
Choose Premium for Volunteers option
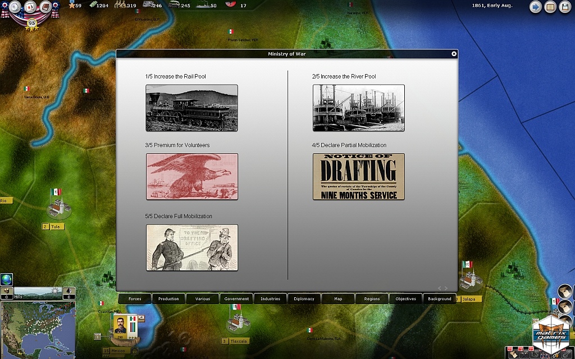click(x=191, y=177)
